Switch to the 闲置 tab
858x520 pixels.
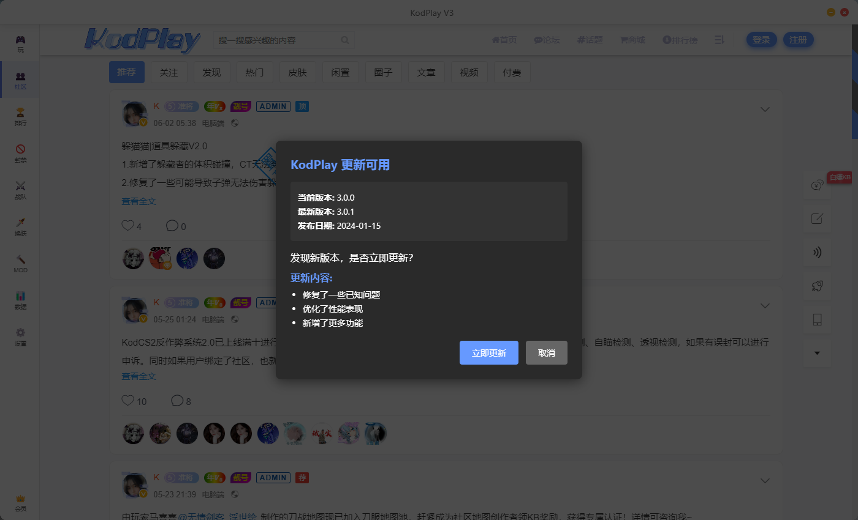pos(340,72)
